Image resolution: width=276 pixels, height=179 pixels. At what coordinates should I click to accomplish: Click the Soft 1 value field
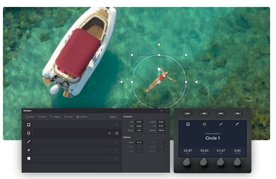click(139, 142)
